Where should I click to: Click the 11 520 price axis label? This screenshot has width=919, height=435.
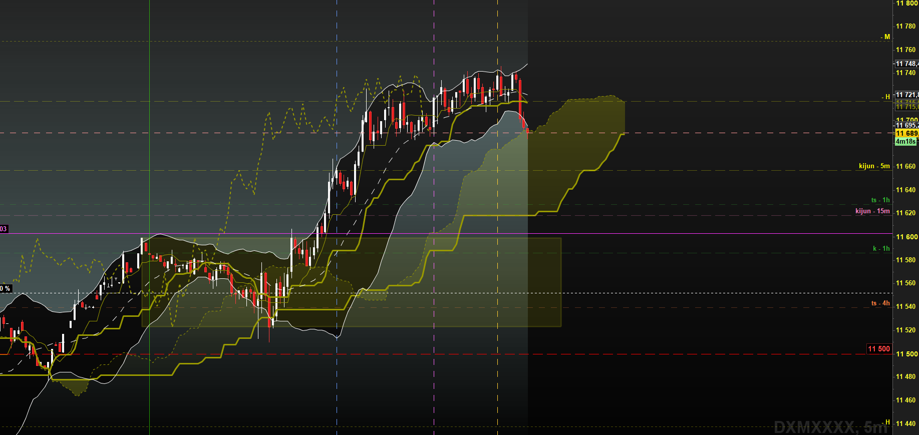click(x=906, y=330)
